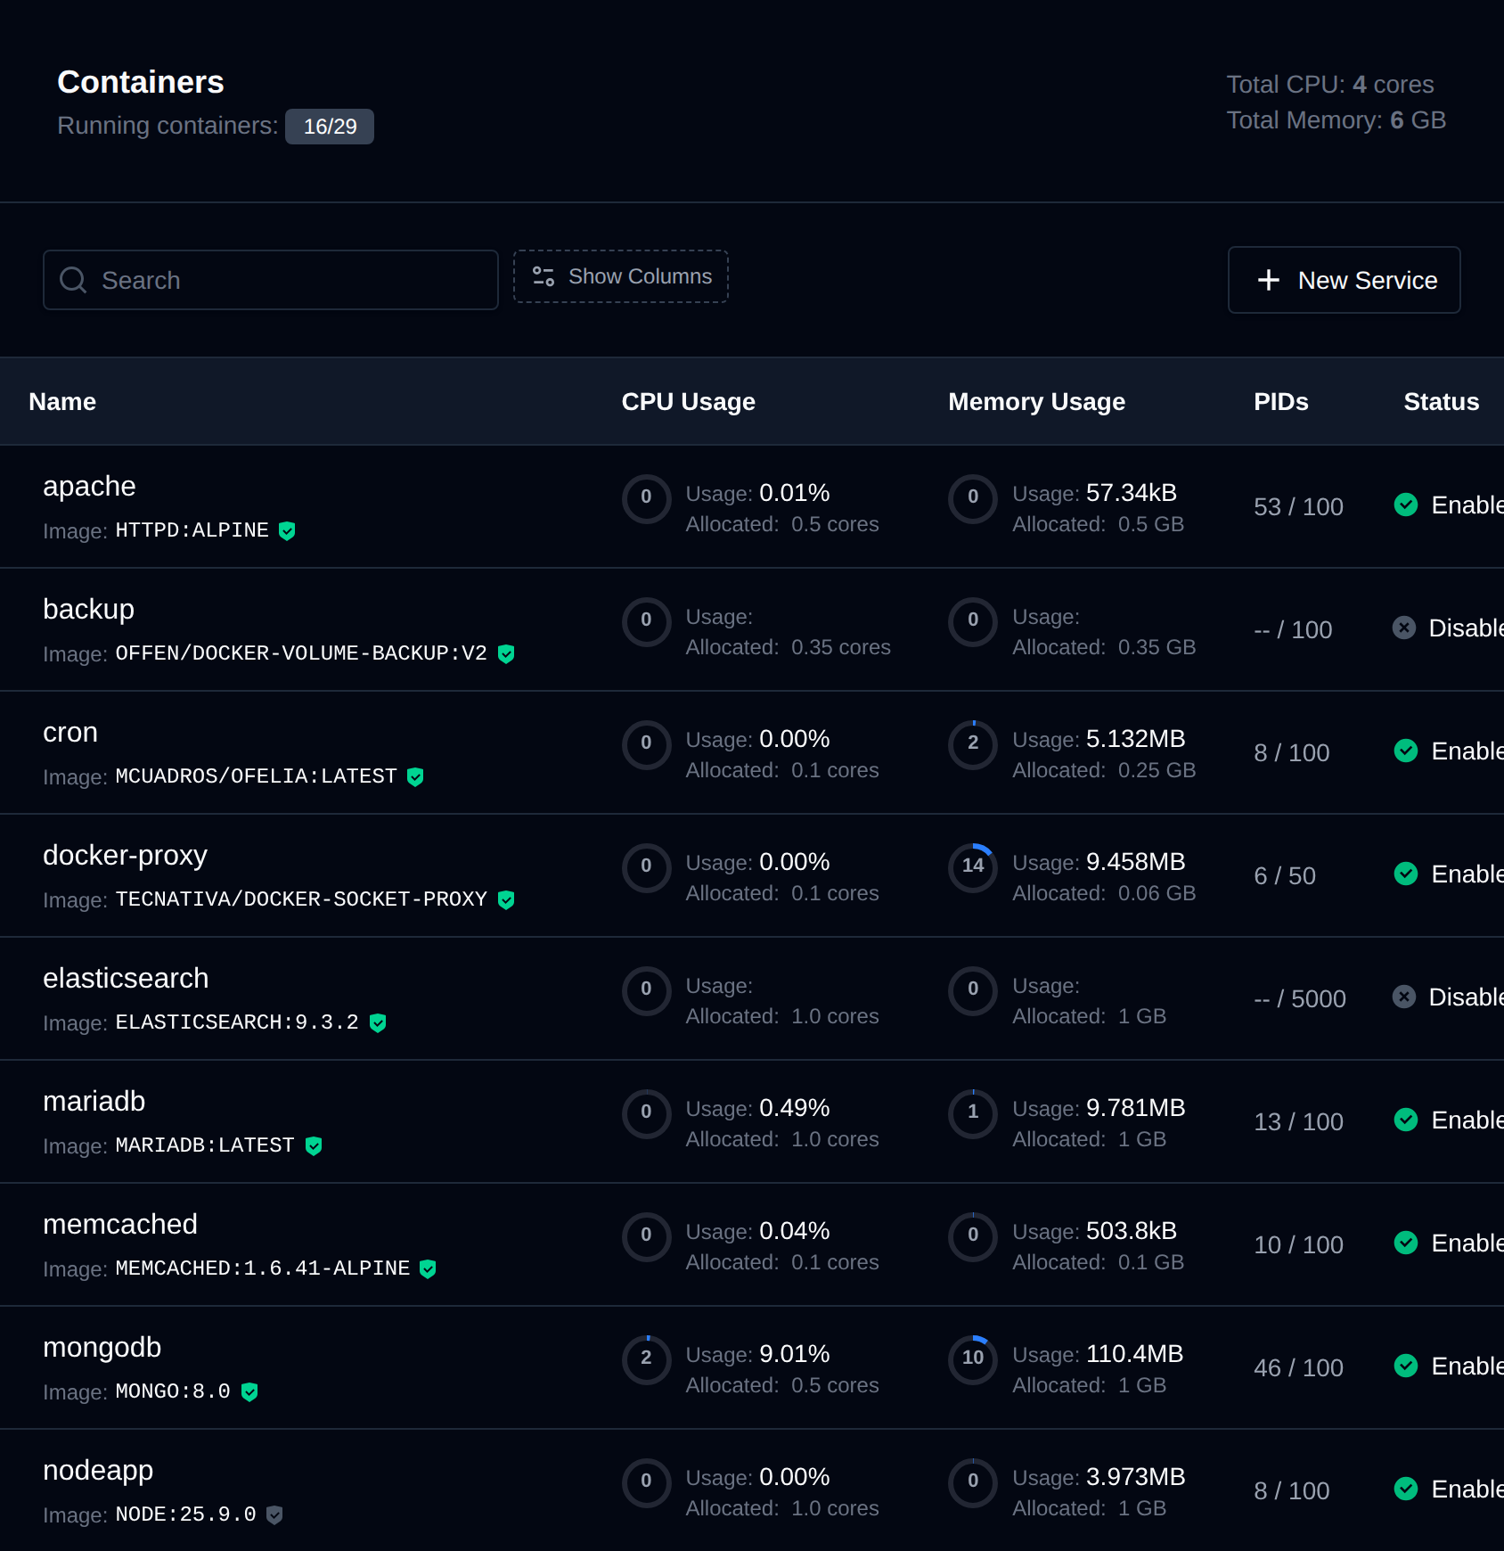The height and width of the screenshot is (1551, 1504).
Task: Click apache CPU usage gauge
Action: 647,499
